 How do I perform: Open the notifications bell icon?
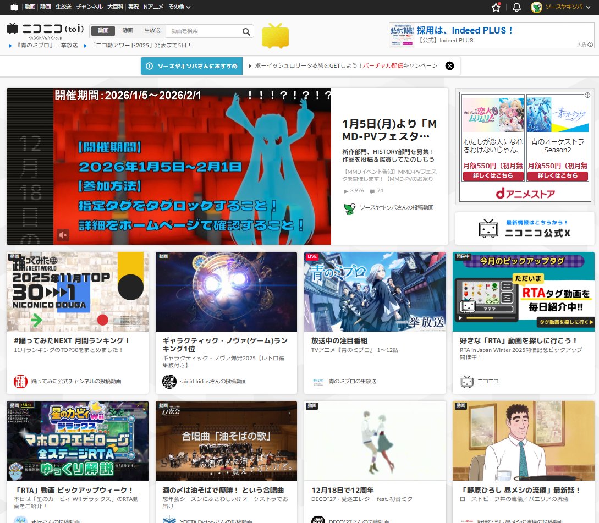[516, 7]
